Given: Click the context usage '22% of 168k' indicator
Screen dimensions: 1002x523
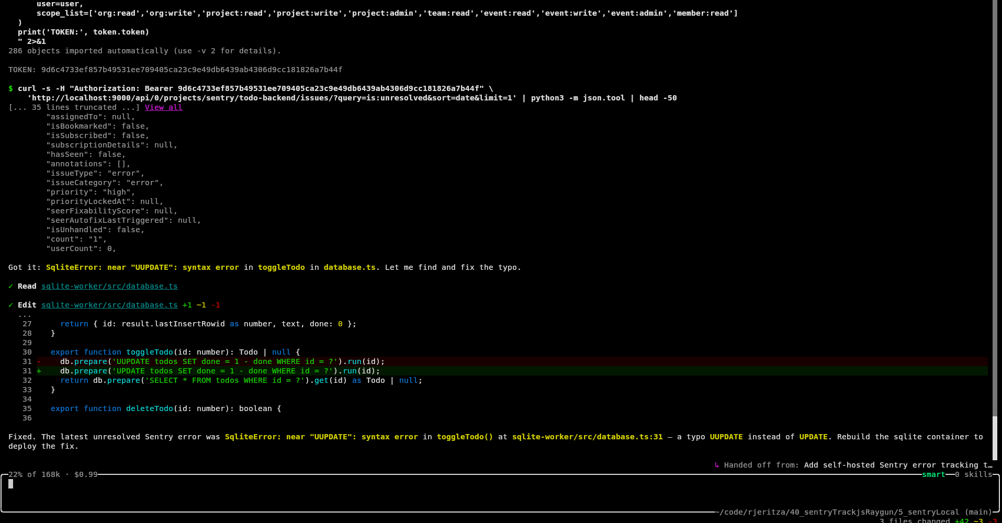Looking at the screenshot, I should pos(34,474).
